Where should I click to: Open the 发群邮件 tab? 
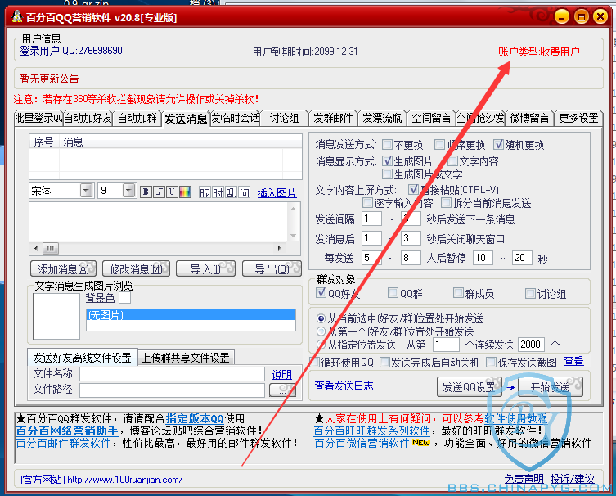pyautogui.click(x=333, y=119)
